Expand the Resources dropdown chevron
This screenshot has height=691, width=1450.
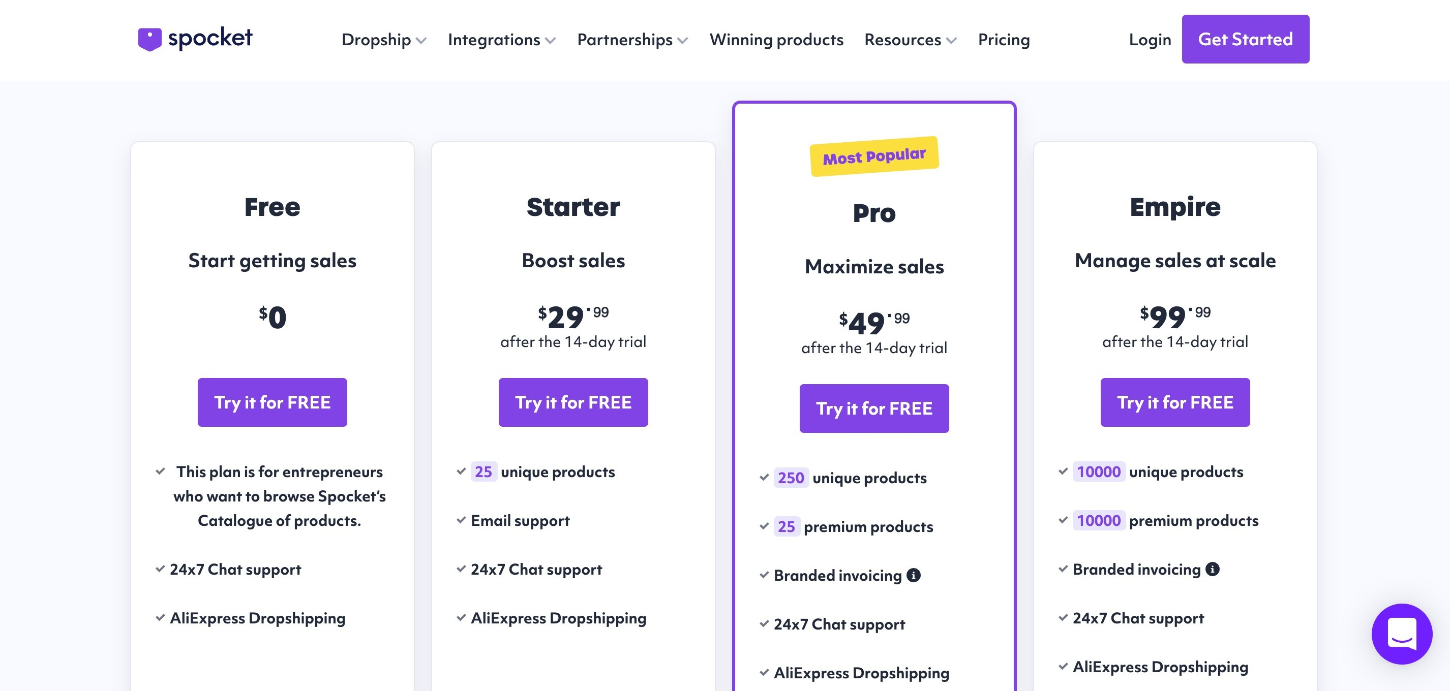click(951, 41)
